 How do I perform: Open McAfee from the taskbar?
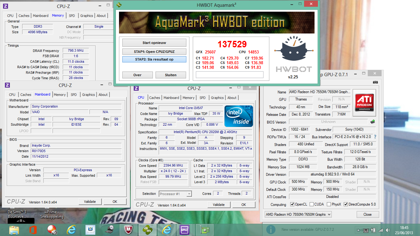[129, 230]
